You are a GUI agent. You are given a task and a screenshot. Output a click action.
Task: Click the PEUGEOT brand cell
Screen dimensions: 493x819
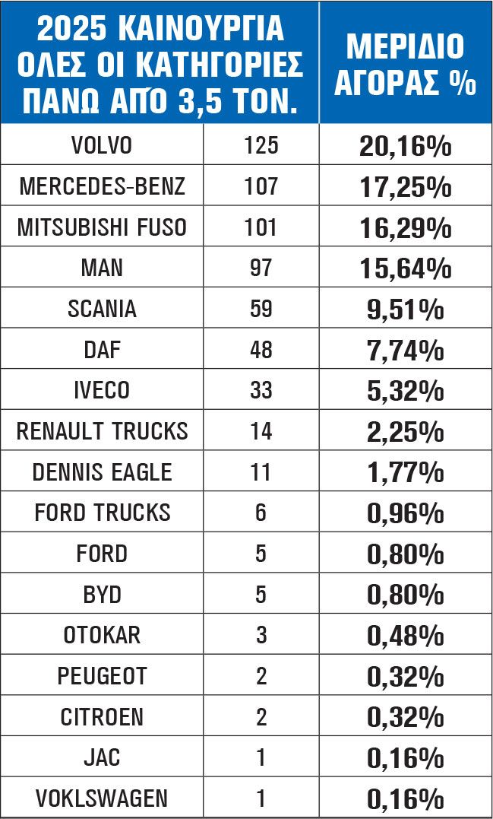pos(102,676)
